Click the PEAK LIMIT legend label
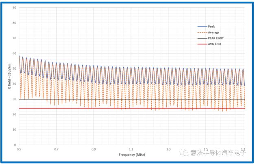 (215, 38)
